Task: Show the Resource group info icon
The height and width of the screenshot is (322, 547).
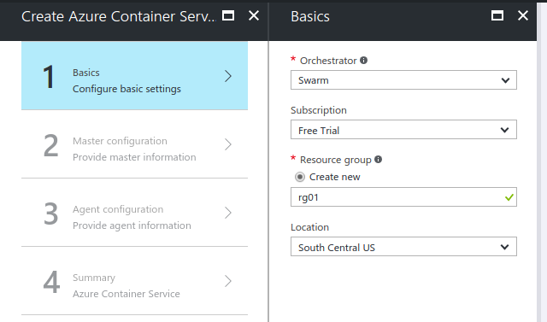Action: (378, 159)
